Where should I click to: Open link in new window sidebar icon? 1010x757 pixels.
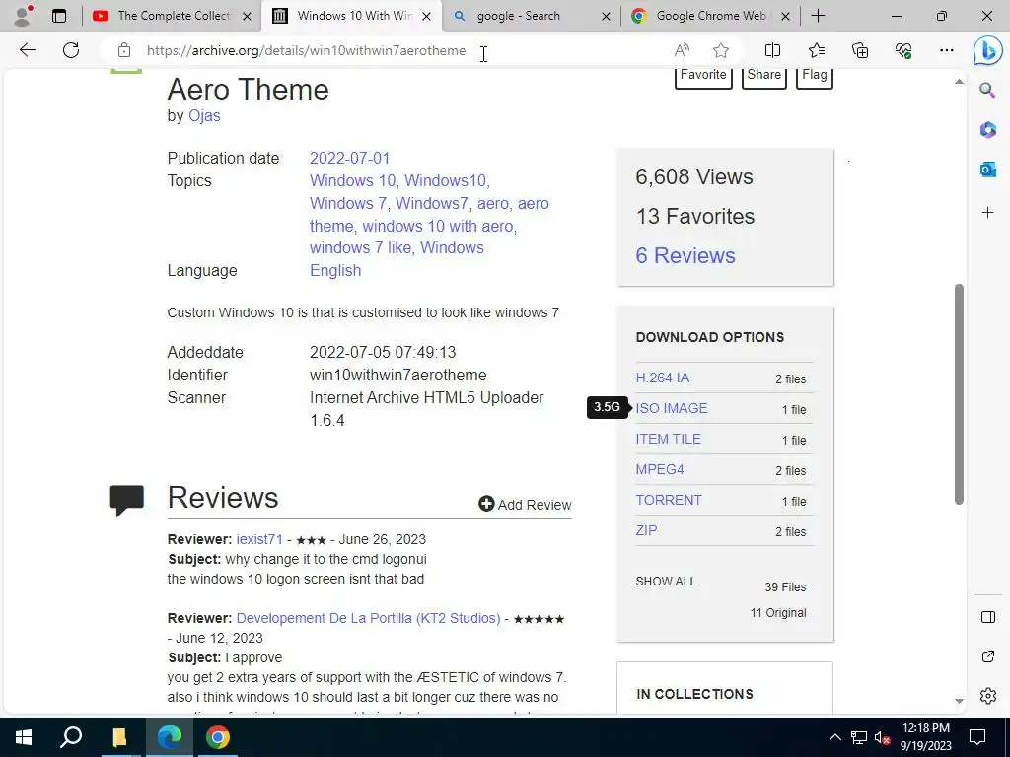(987, 656)
